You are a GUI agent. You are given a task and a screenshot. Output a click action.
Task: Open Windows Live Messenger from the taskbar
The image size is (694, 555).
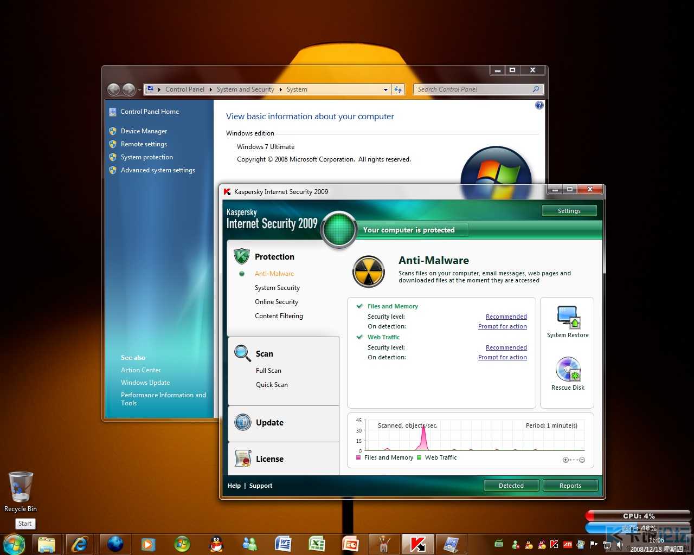point(249,544)
